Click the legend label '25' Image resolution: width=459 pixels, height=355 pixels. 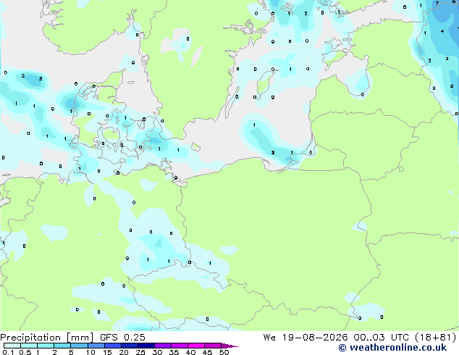(140, 352)
